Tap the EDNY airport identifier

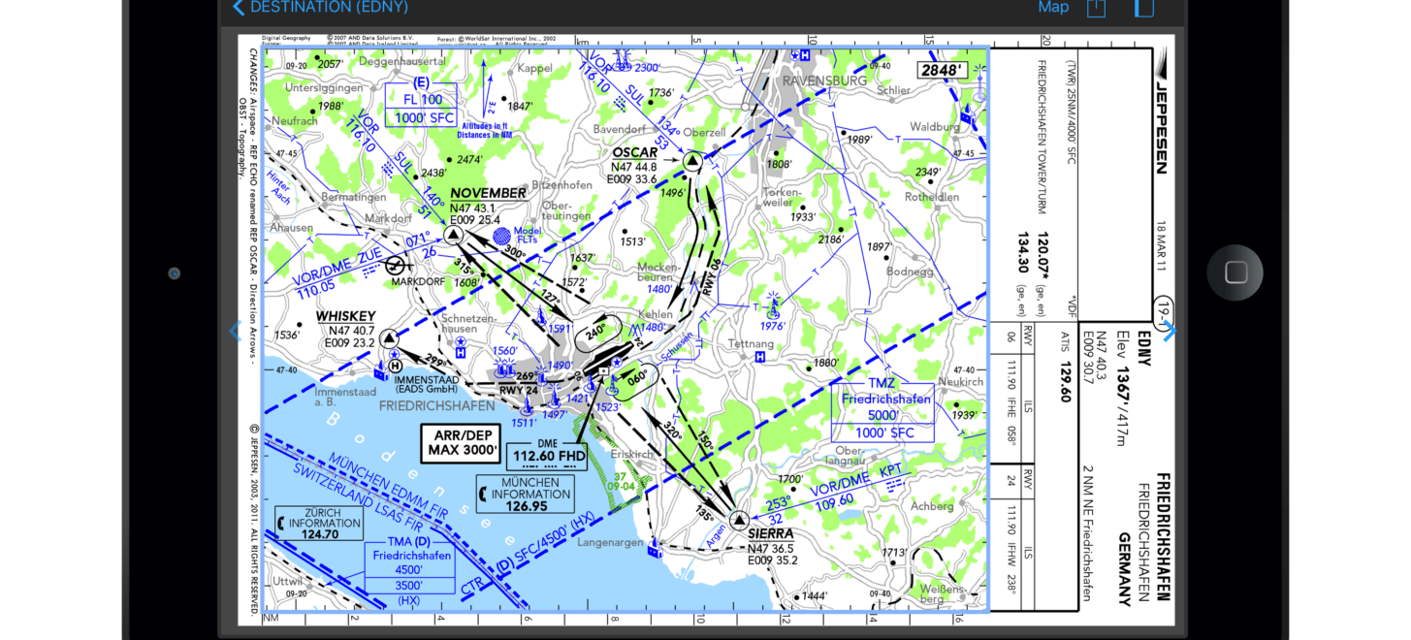coord(1143,348)
